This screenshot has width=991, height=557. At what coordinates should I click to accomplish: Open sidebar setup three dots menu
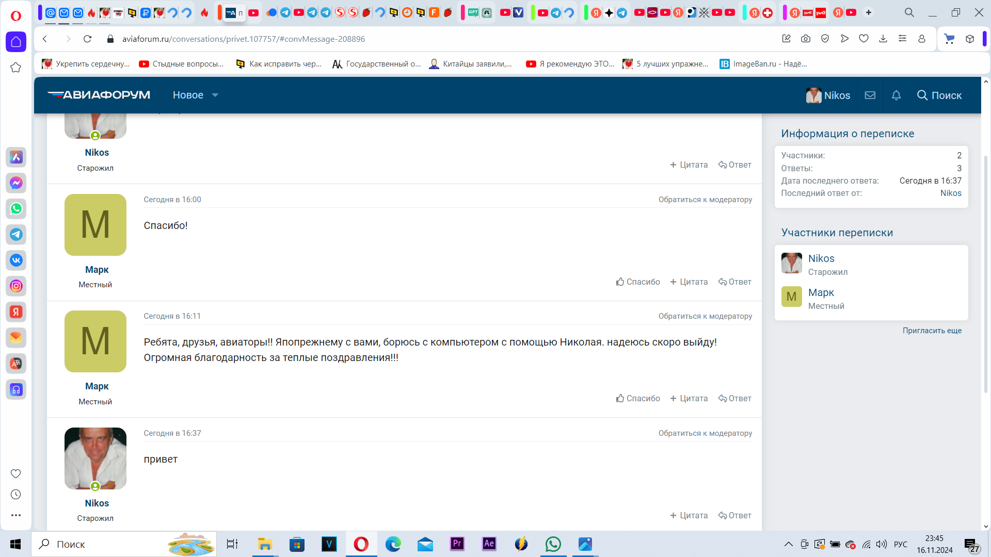[x=16, y=515]
